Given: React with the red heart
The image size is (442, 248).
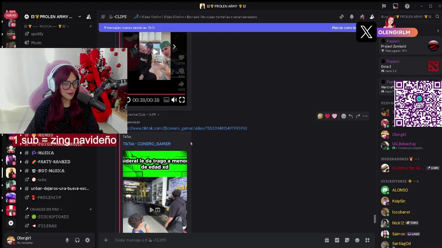Looking at the screenshot, I should tap(327, 116).
